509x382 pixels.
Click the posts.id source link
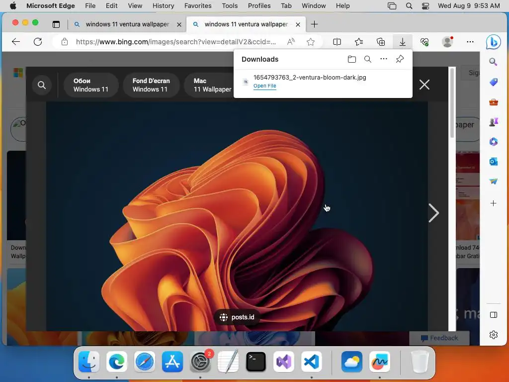click(x=237, y=317)
